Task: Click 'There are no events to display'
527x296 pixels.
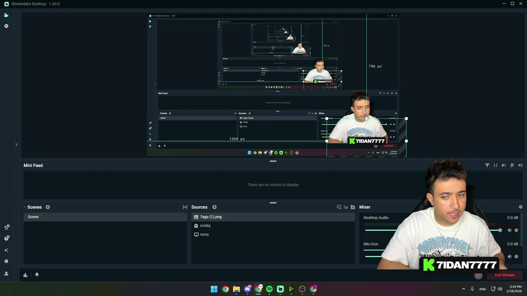Action: tap(273, 185)
